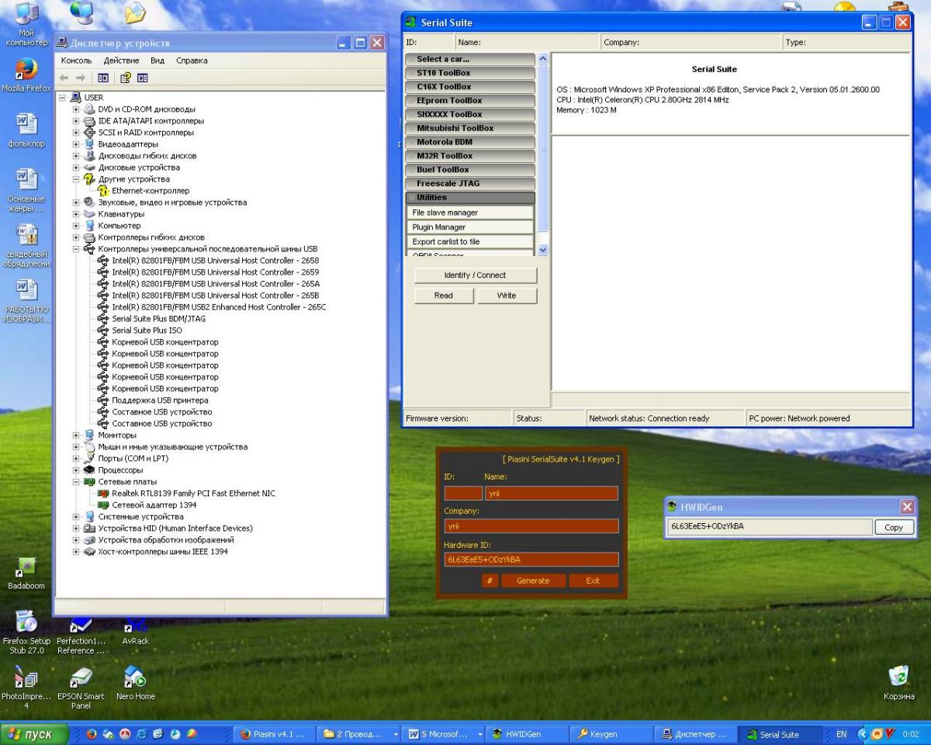Click the Identify / Connect button
Image resolution: width=931 pixels, height=745 pixels.
(x=475, y=275)
